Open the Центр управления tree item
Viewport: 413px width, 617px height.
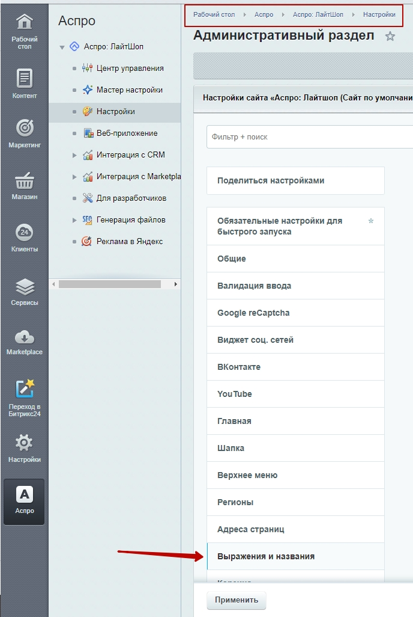click(x=130, y=68)
